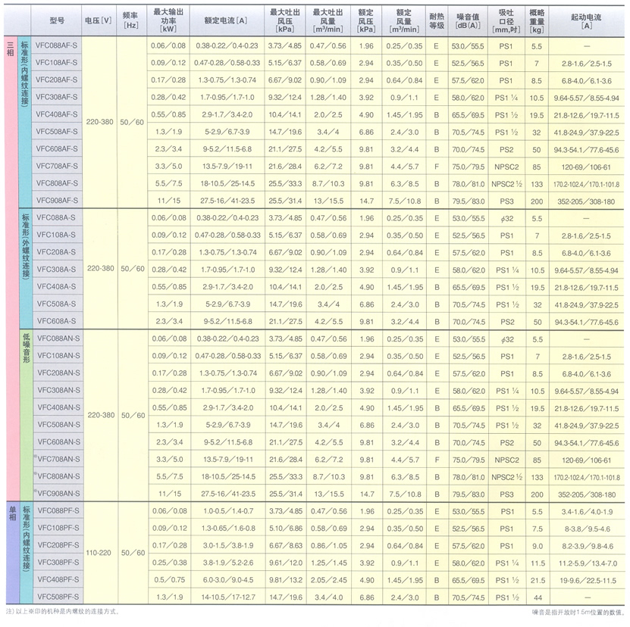Select model cell VFC108AN-S

[x=58, y=356]
